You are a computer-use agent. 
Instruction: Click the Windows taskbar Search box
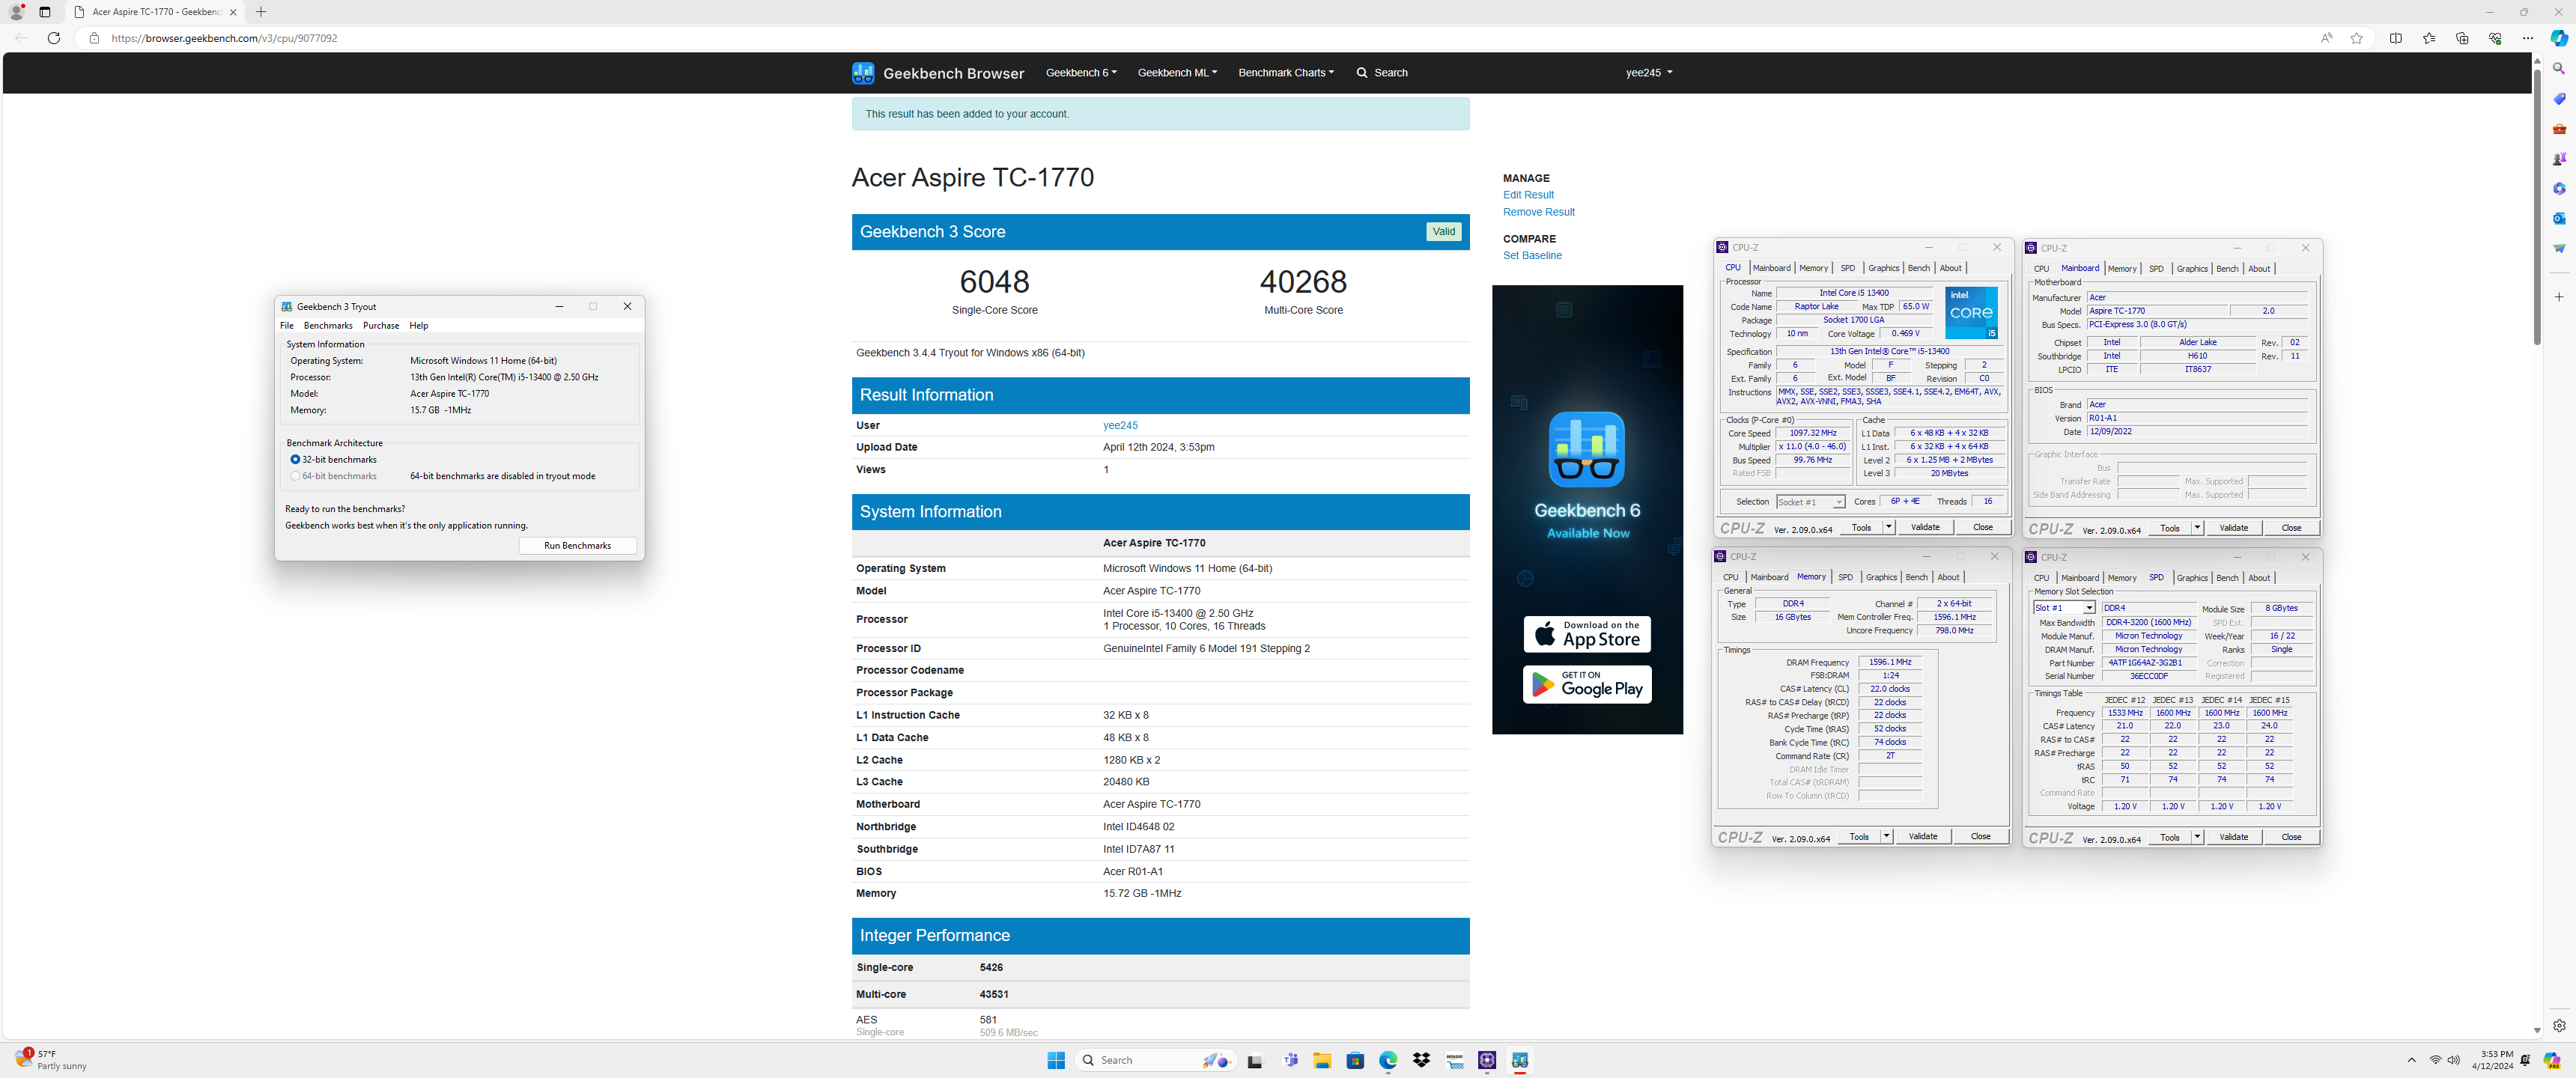[1157, 1061]
